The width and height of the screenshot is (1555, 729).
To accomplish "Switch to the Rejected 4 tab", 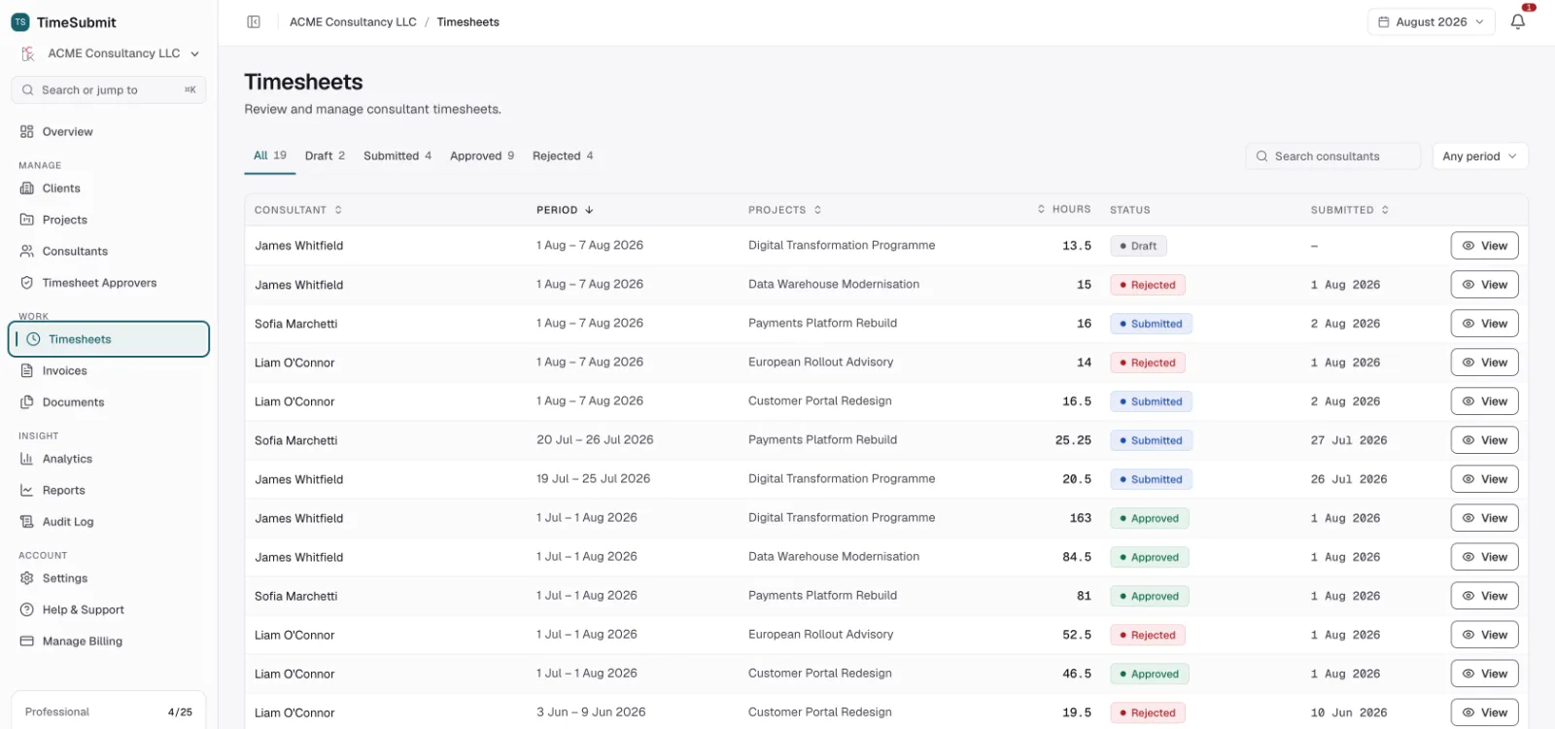I will [563, 156].
